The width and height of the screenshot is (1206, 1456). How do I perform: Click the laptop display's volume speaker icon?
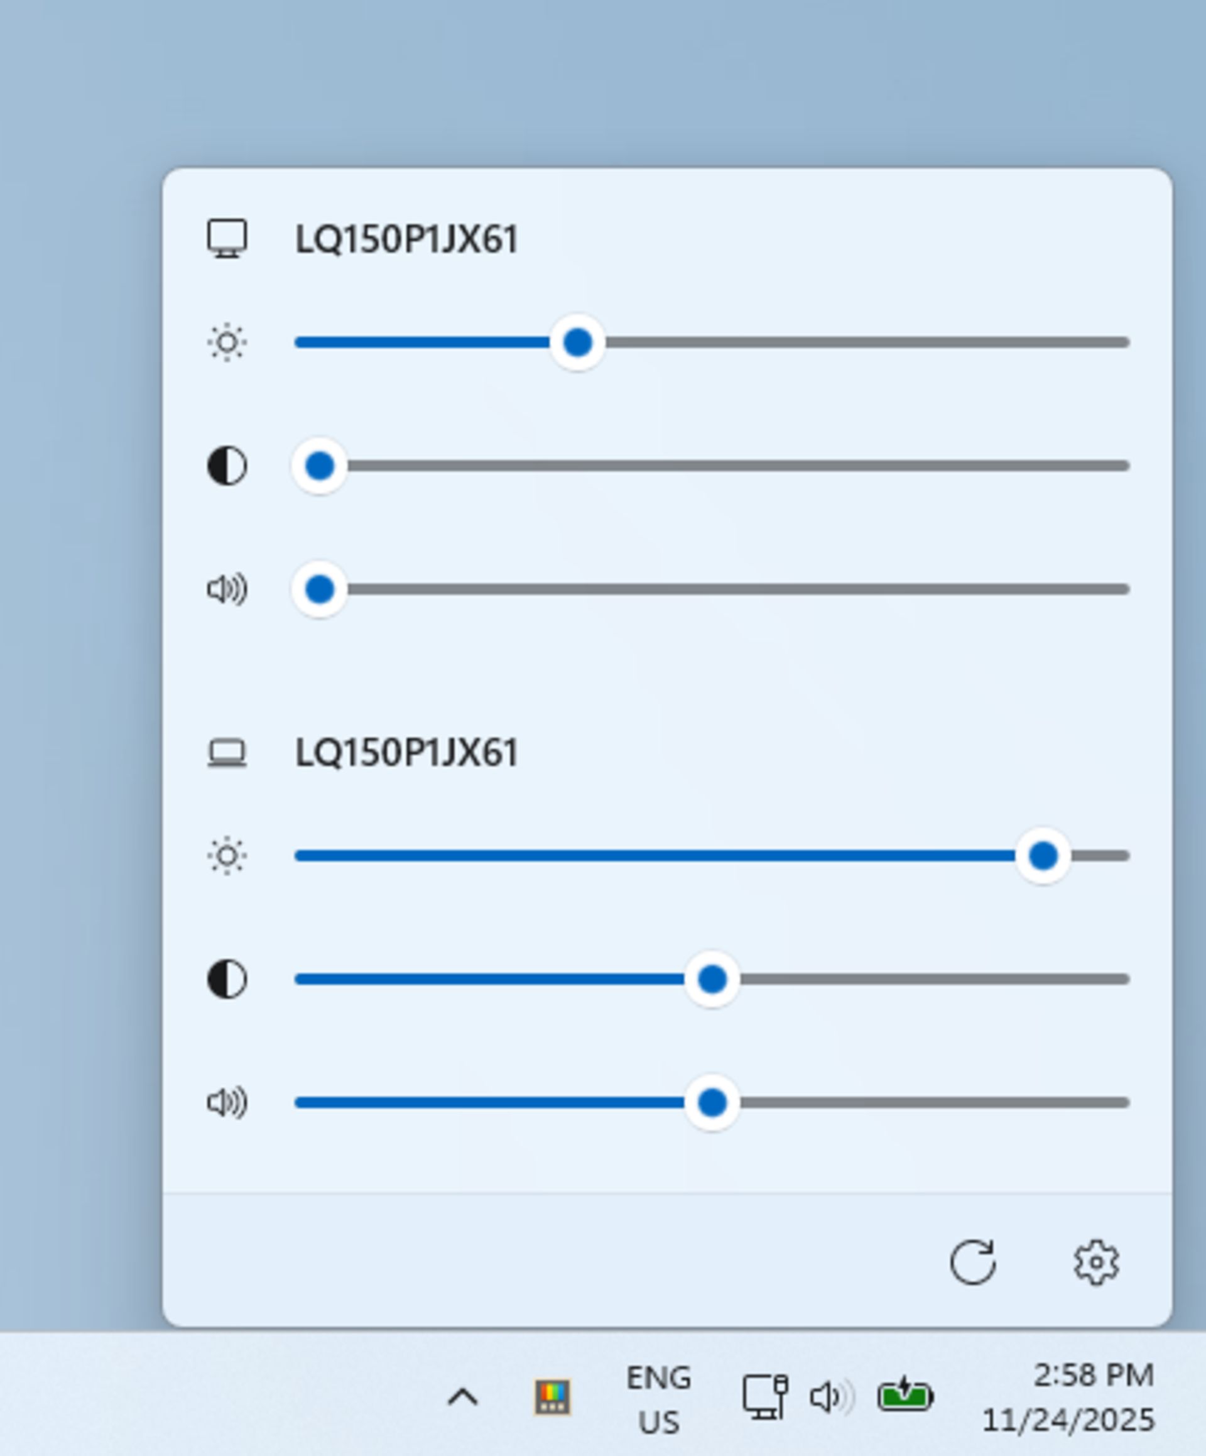tap(227, 1102)
